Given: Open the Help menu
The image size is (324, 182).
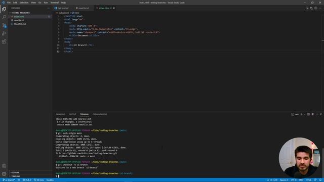Looking at the screenshot, I should pos(63,3).
